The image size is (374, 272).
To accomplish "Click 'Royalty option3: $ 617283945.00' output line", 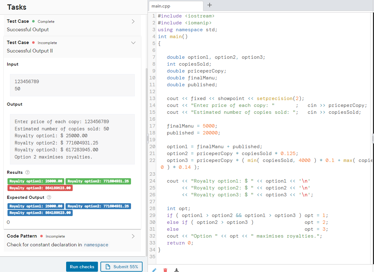I will point(56,150).
